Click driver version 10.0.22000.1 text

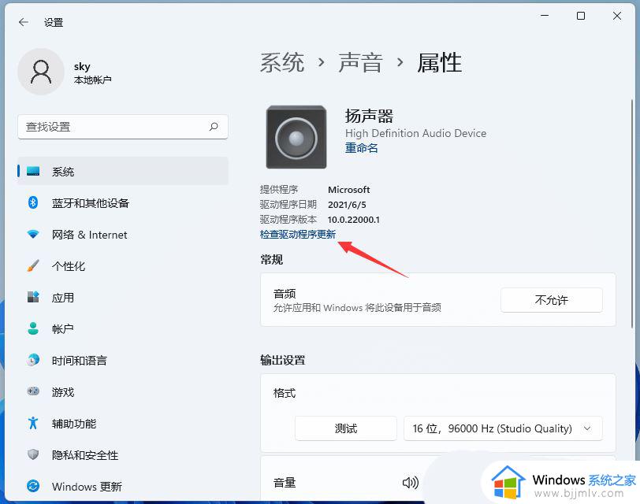[353, 220]
